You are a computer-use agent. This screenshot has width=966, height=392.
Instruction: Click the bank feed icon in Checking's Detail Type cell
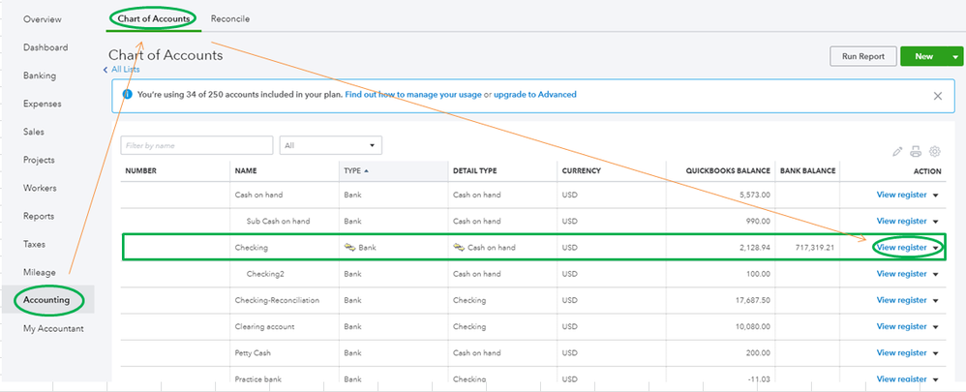click(x=459, y=248)
